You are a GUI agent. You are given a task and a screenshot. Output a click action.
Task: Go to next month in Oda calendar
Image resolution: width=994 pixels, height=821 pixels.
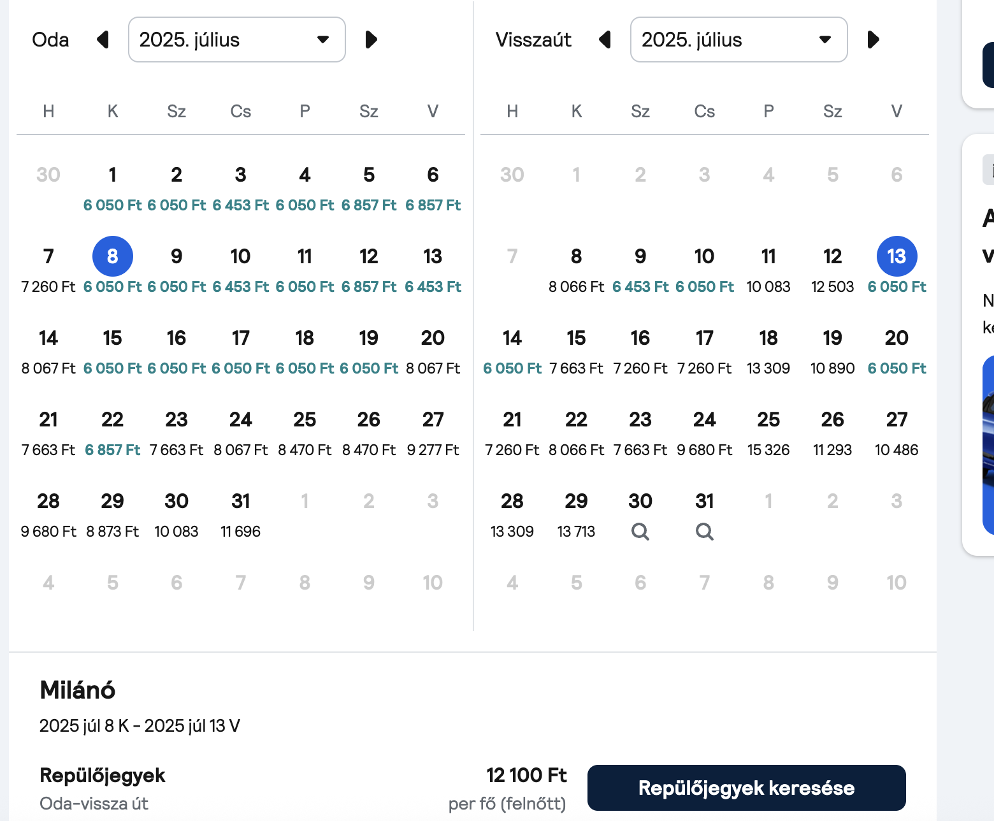(x=371, y=40)
